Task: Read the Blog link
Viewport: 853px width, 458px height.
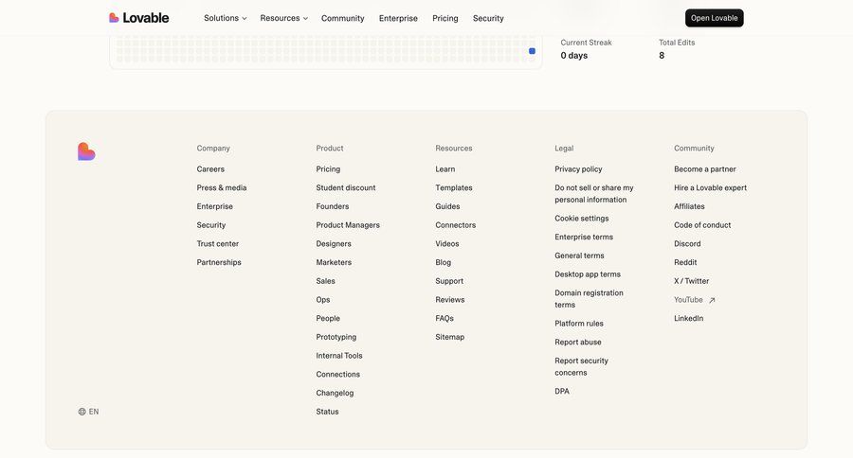Action: click(443, 262)
